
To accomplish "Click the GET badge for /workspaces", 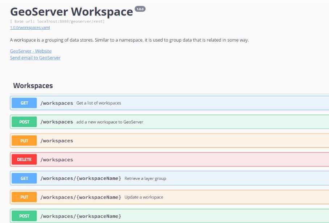I will click(24, 103).
